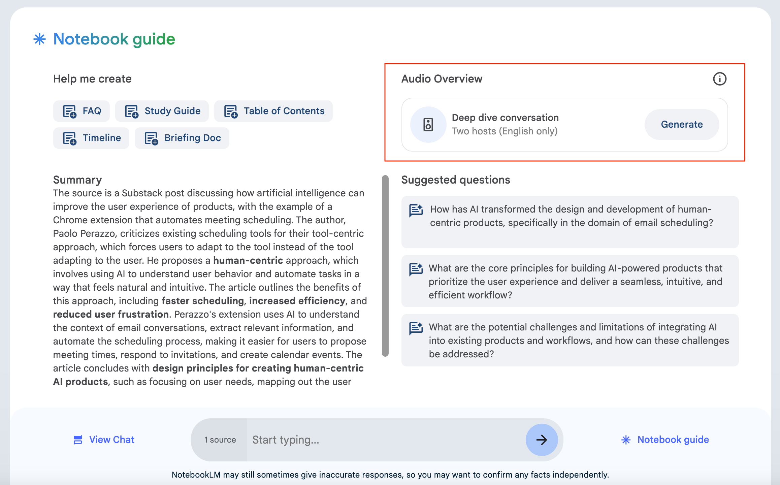This screenshot has height=485, width=780.
Task: Click 'Two hosts (English only)' text
Action: coord(505,131)
